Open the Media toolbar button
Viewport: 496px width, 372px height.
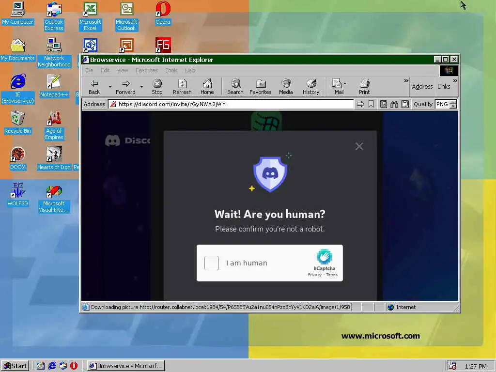[x=286, y=87]
